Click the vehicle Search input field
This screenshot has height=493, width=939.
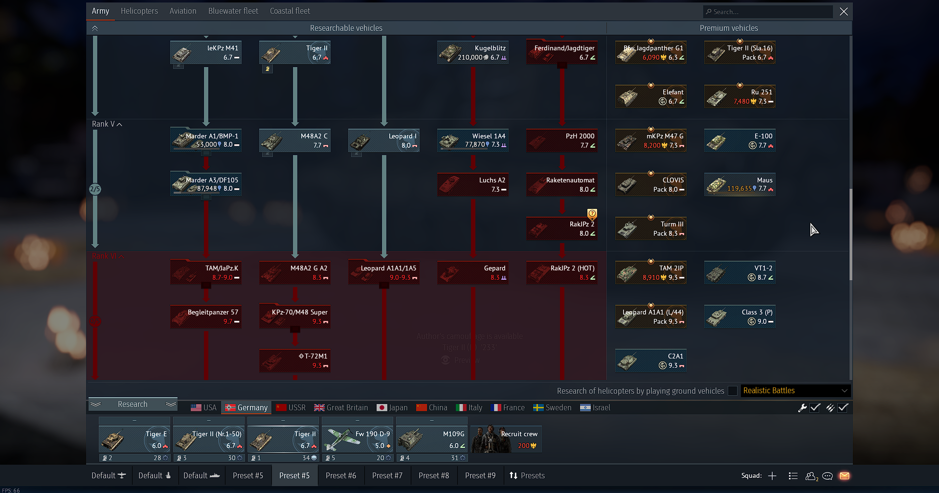(768, 12)
